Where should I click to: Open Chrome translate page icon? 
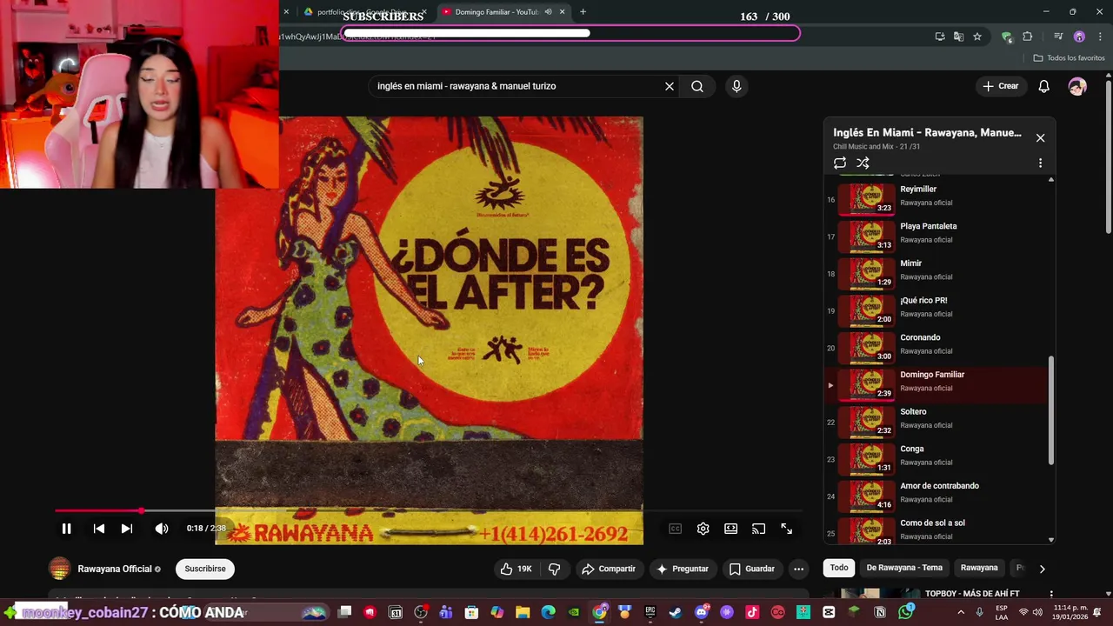pyautogui.click(x=958, y=37)
